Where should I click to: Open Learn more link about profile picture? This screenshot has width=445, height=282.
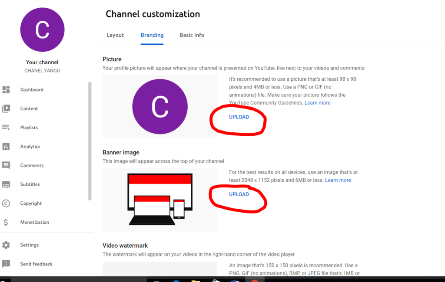coord(318,103)
